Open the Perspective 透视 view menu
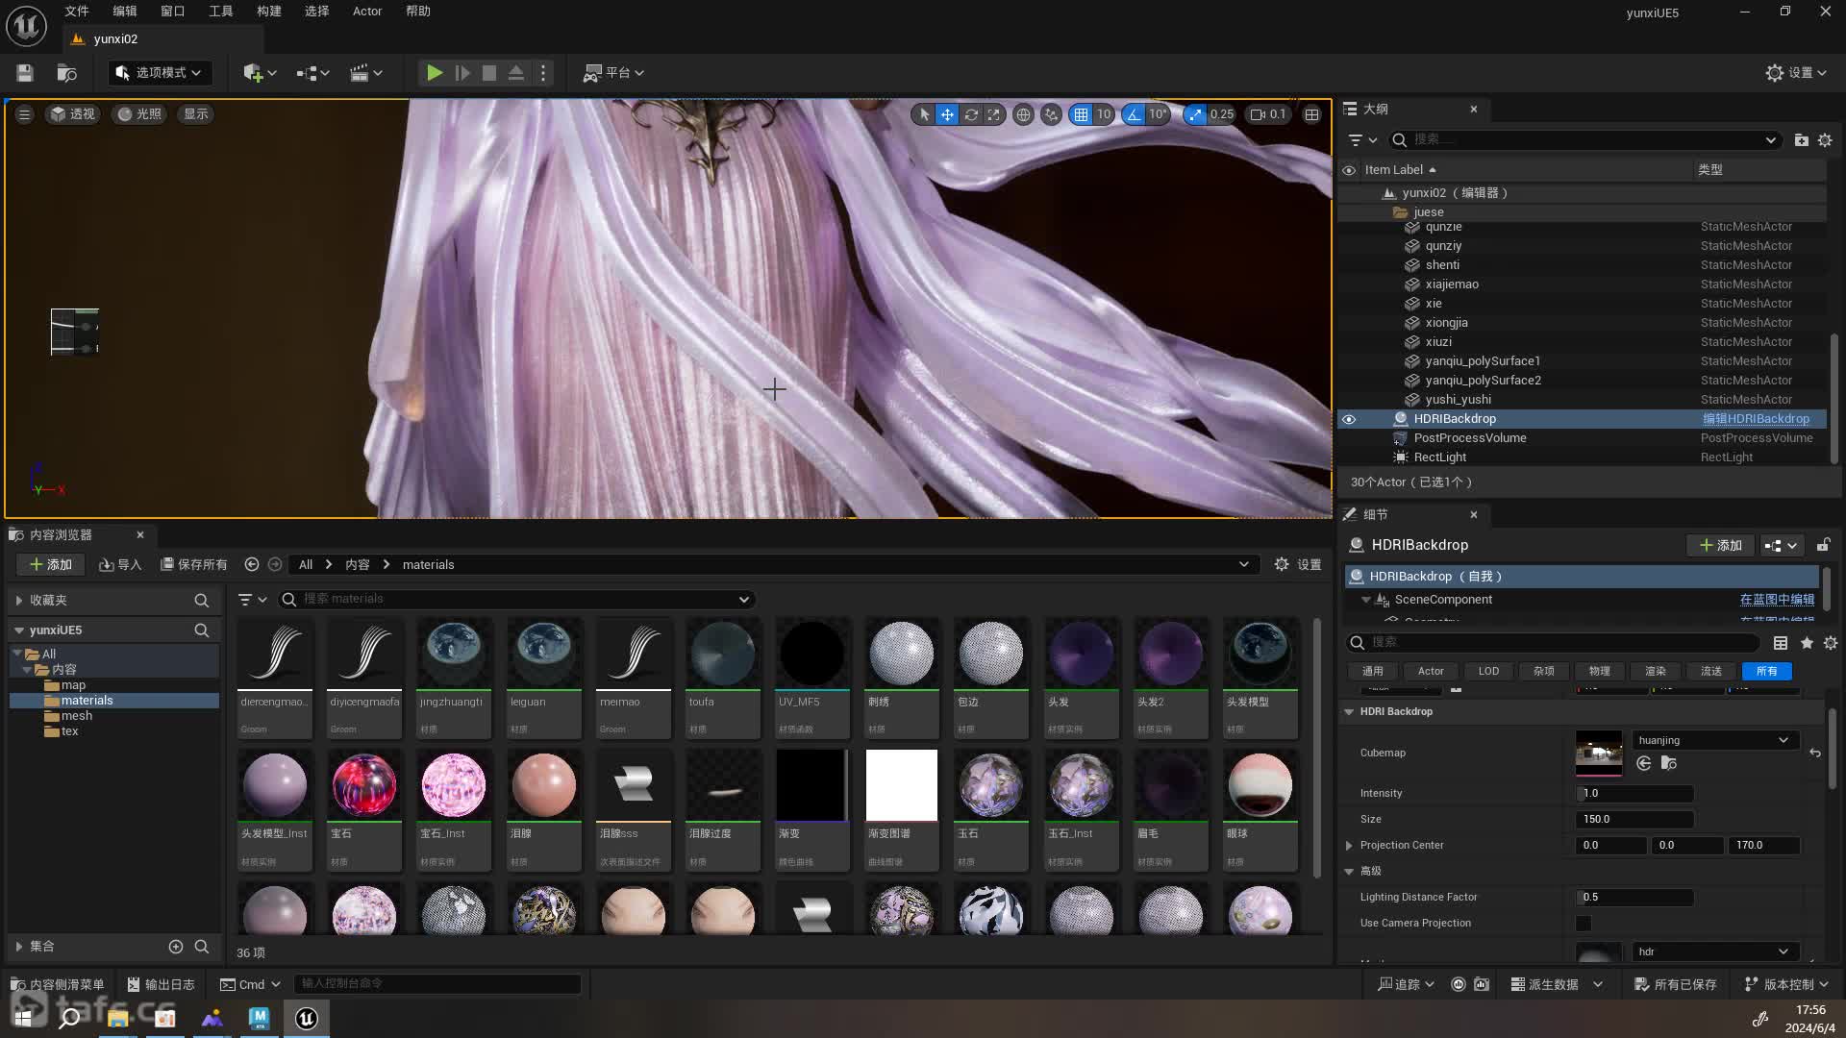This screenshot has width=1846, height=1038. [x=73, y=114]
